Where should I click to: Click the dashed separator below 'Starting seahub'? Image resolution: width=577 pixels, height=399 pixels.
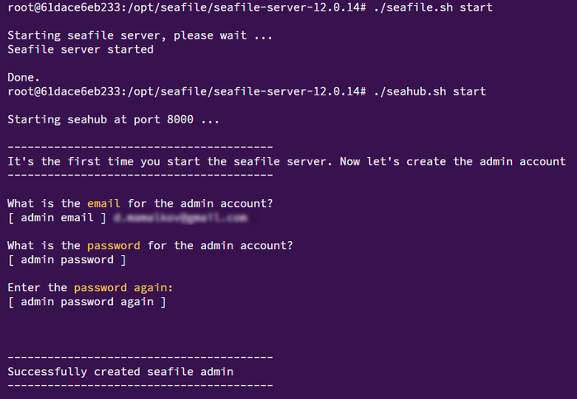coord(140,147)
